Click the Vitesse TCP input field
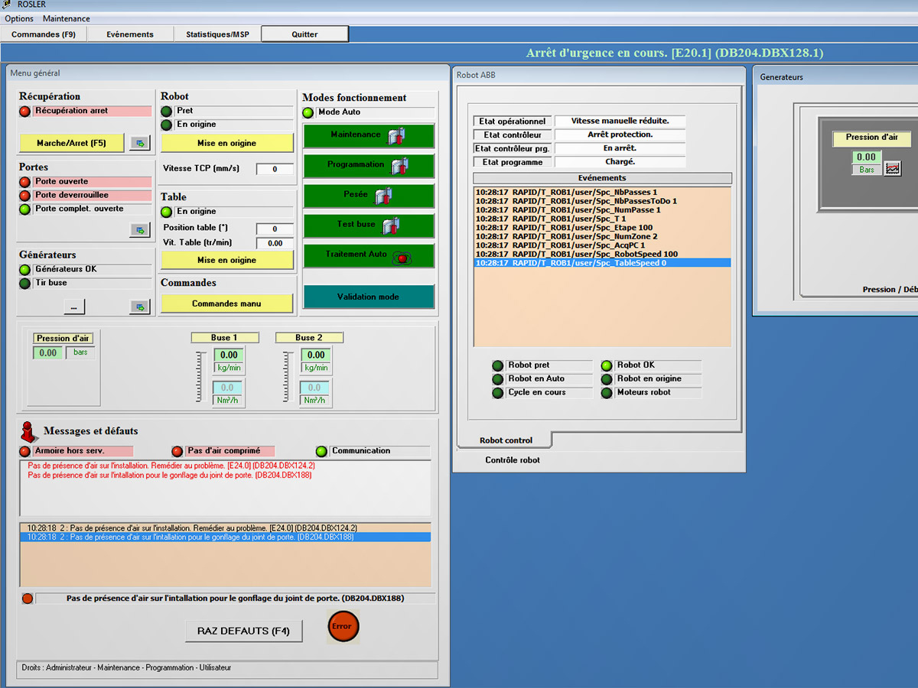 coord(275,169)
